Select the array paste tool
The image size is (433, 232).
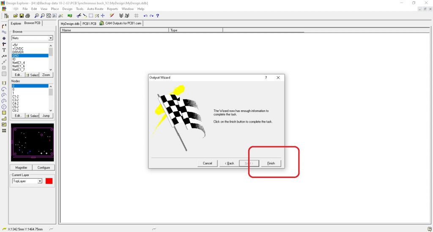pyautogui.click(x=4, y=131)
